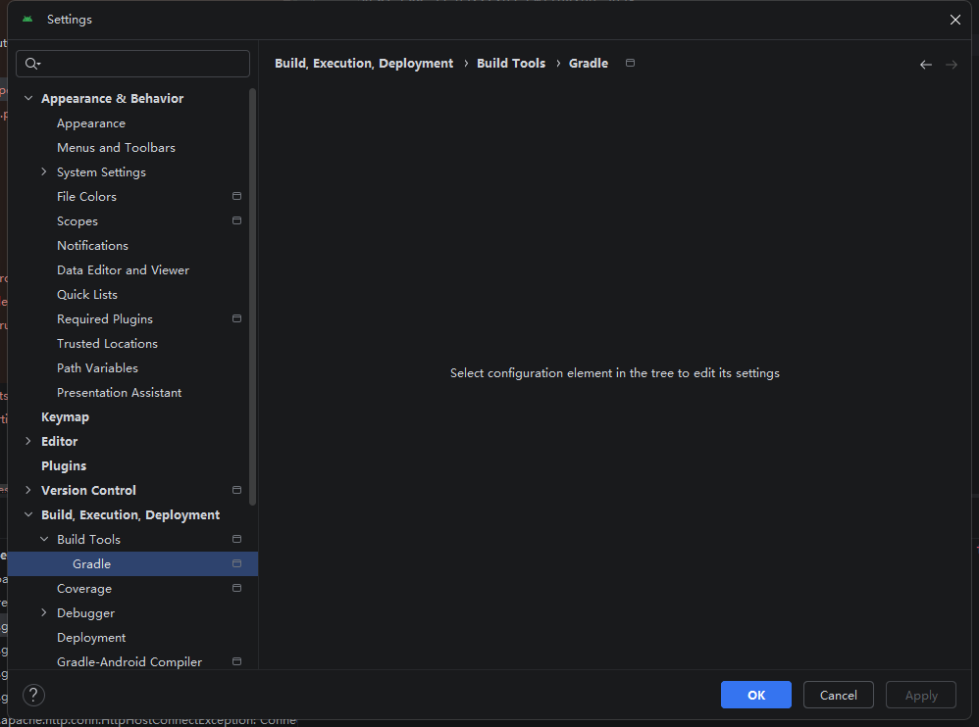979x727 pixels.
Task: Click the project-level icon beside File Colors
Action: pos(236,196)
